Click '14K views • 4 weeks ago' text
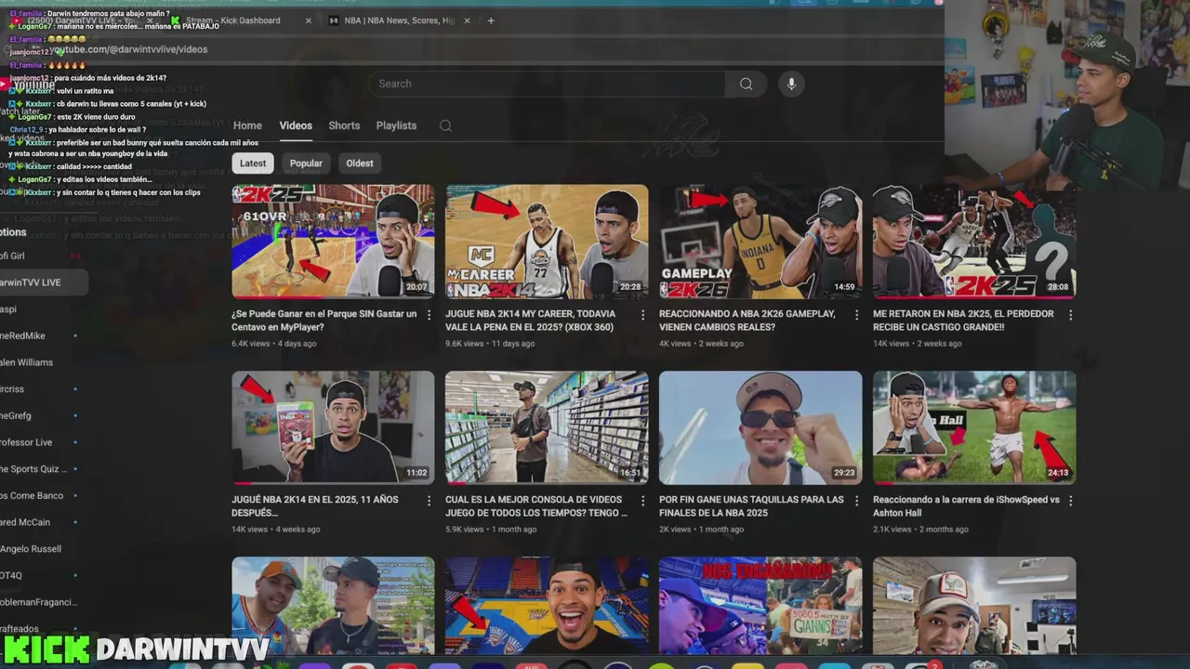This screenshot has width=1190, height=669. click(x=276, y=530)
